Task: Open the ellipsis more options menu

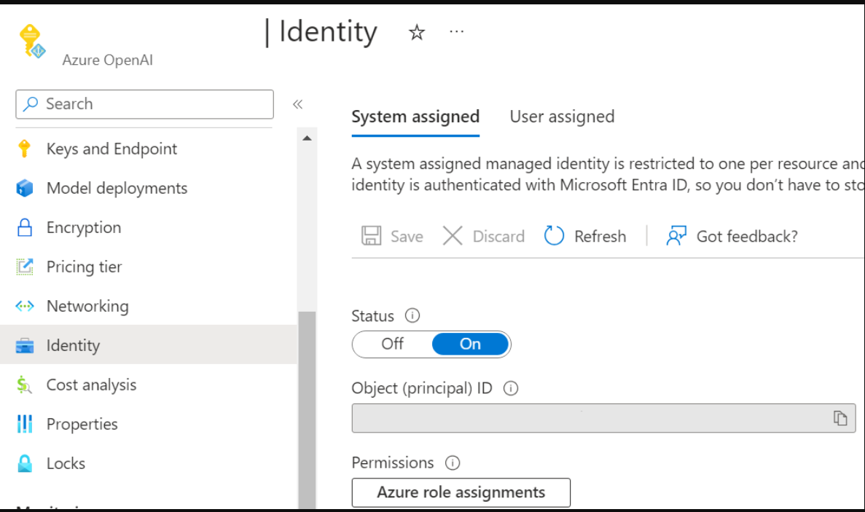Action: (x=457, y=32)
